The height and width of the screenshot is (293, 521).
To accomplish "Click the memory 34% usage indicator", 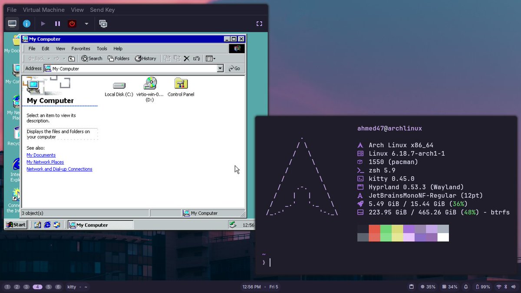I will [450, 287].
